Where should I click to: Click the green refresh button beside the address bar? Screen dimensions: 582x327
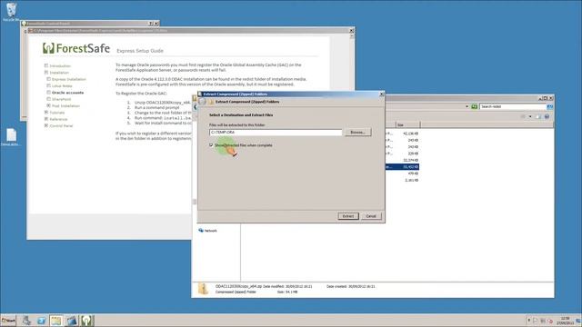tap(474, 107)
